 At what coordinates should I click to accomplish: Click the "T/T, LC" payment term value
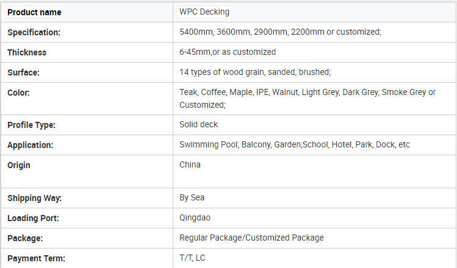click(x=192, y=258)
